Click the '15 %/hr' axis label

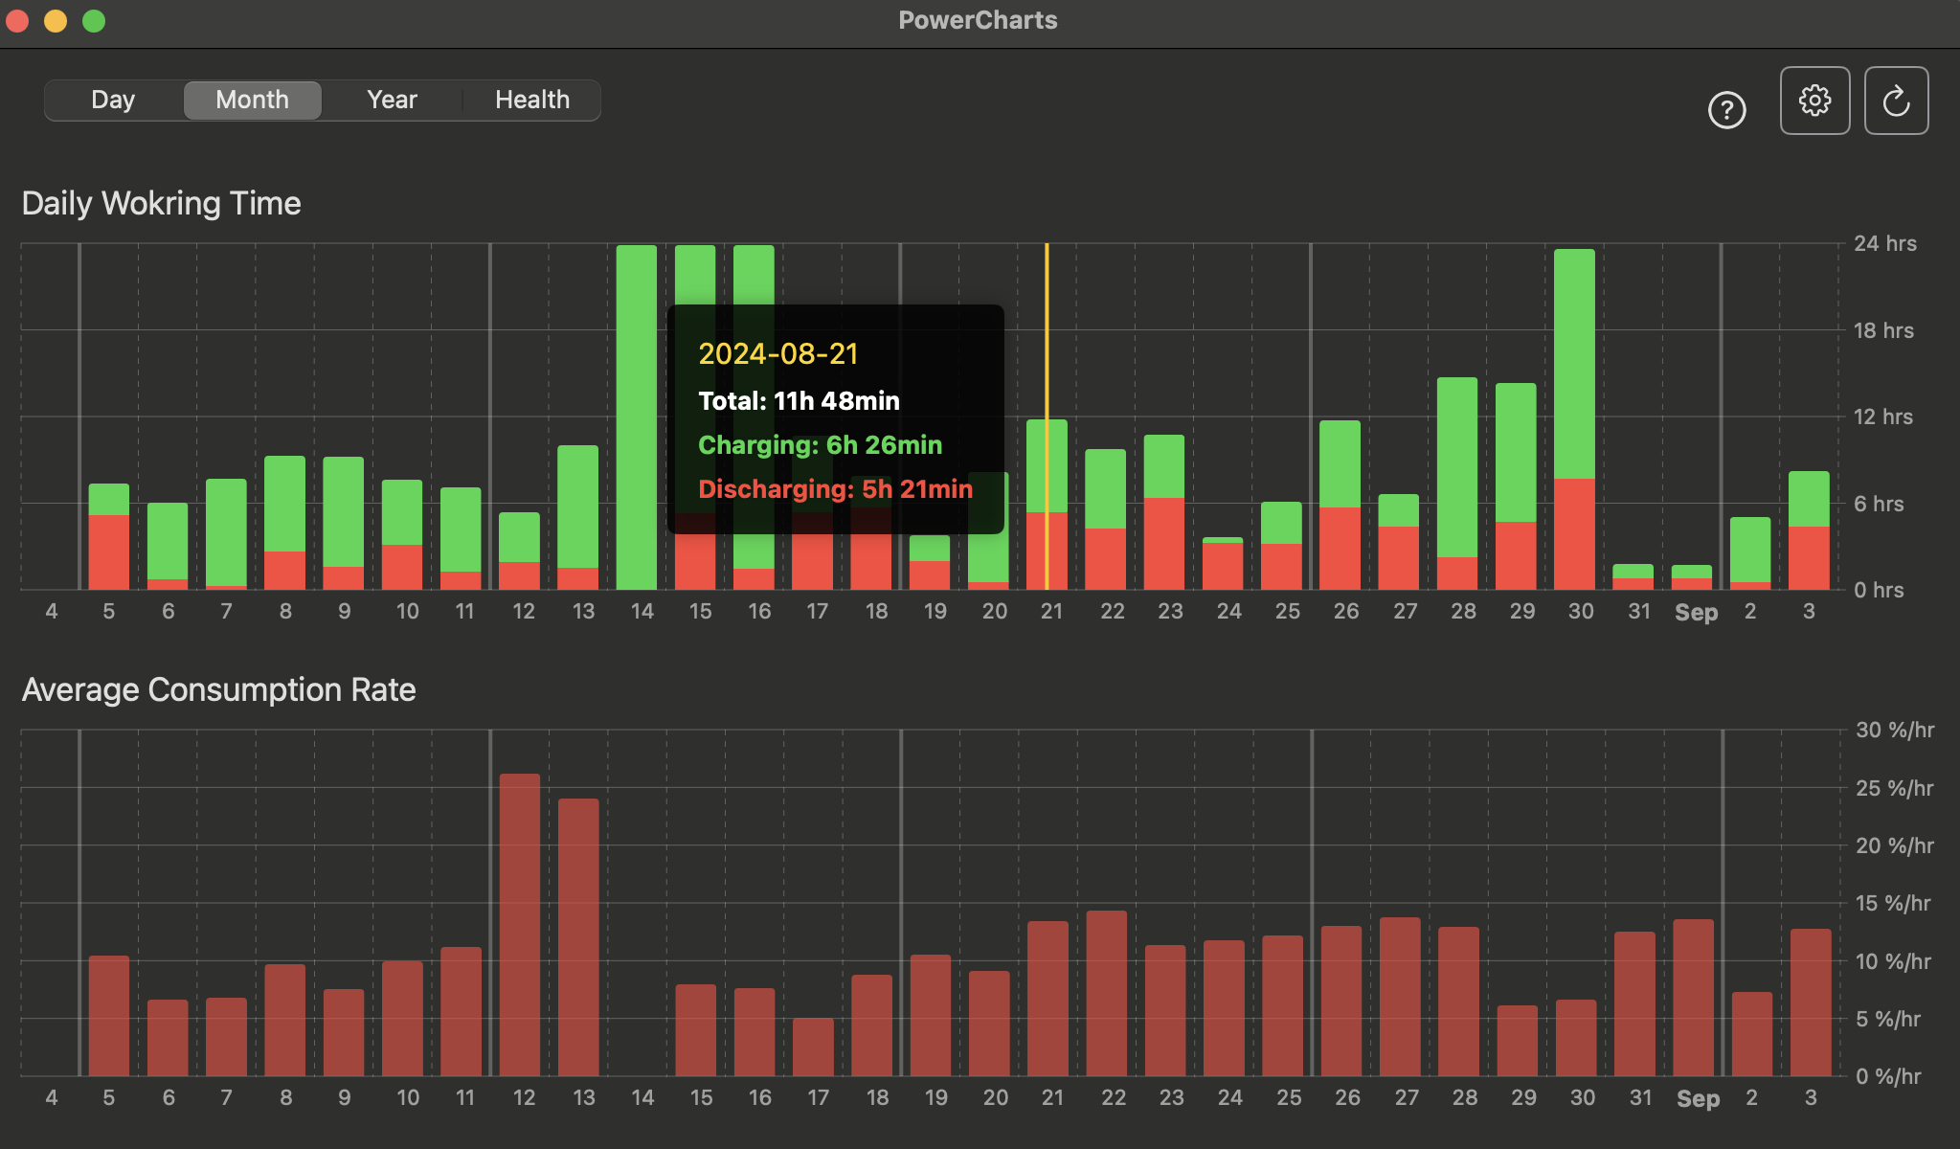[1892, 903]
